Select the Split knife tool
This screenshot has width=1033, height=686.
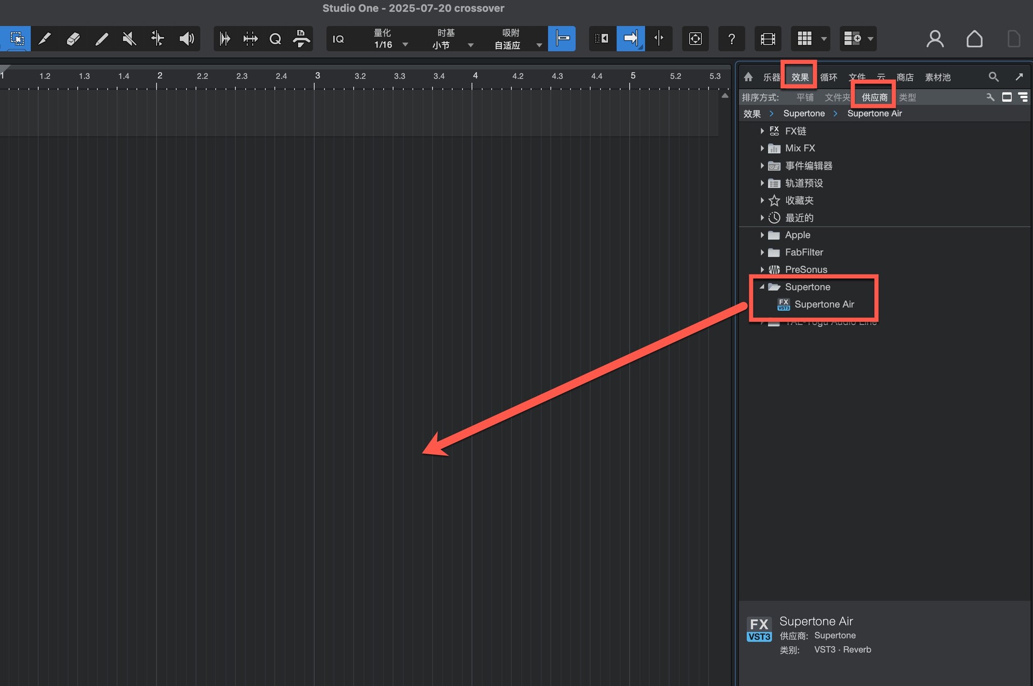coord(45,39)
